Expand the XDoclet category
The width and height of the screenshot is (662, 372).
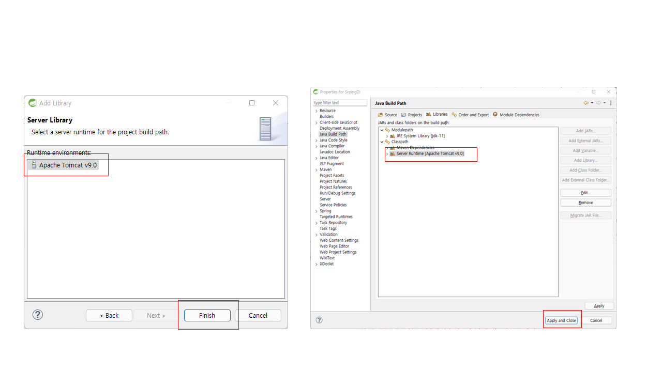[x=317, y=264]
